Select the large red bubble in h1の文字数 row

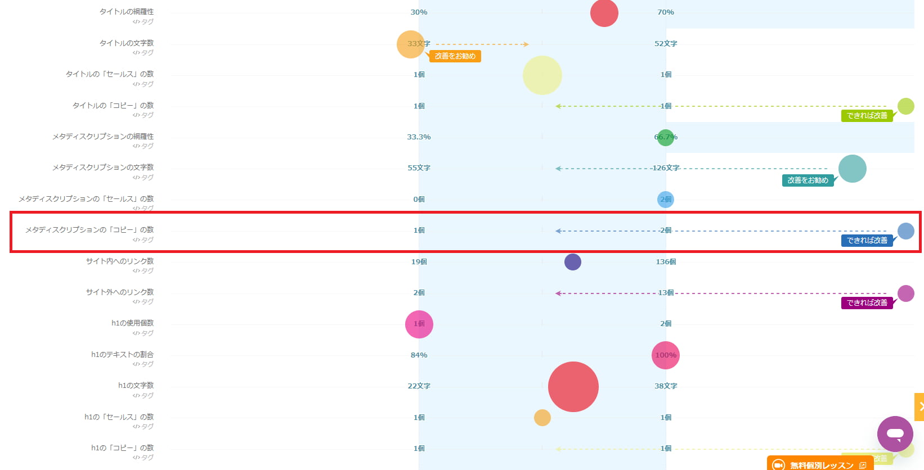(573, 387)
